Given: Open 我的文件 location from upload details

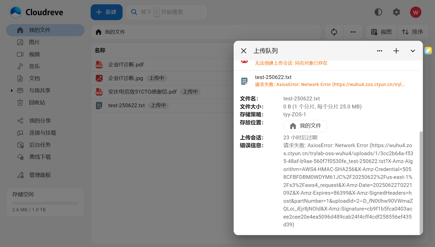Looking at the screenshot, I should [x=305, y=126].
